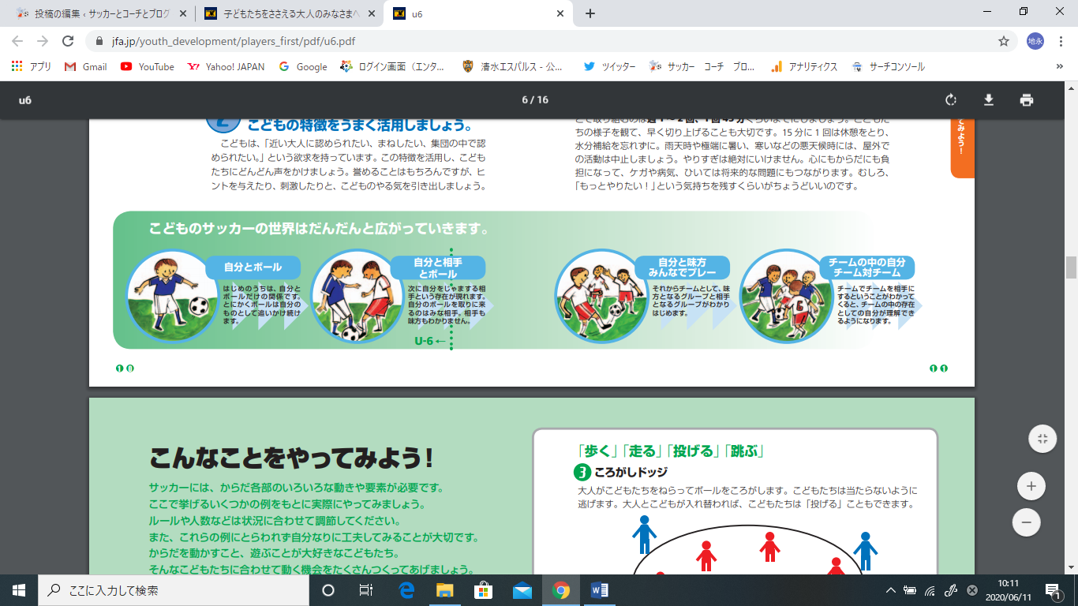
Task: Open a new browser tab
Action: [x=590, y=13]
